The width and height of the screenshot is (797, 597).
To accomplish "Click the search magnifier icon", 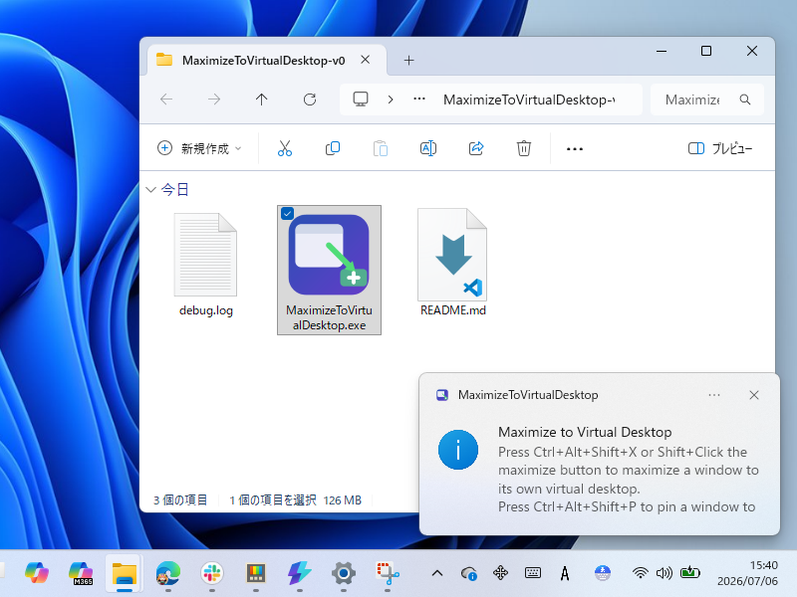I will tap(744, 99).
